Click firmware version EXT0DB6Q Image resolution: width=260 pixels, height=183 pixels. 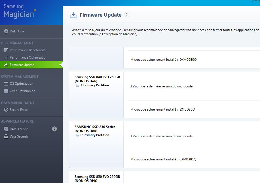(187, 109)
